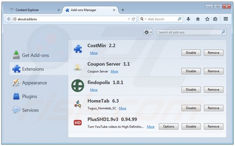Open the gear tools dropdown for add-ons
This screenshot has width=235, height=146.
148,32
